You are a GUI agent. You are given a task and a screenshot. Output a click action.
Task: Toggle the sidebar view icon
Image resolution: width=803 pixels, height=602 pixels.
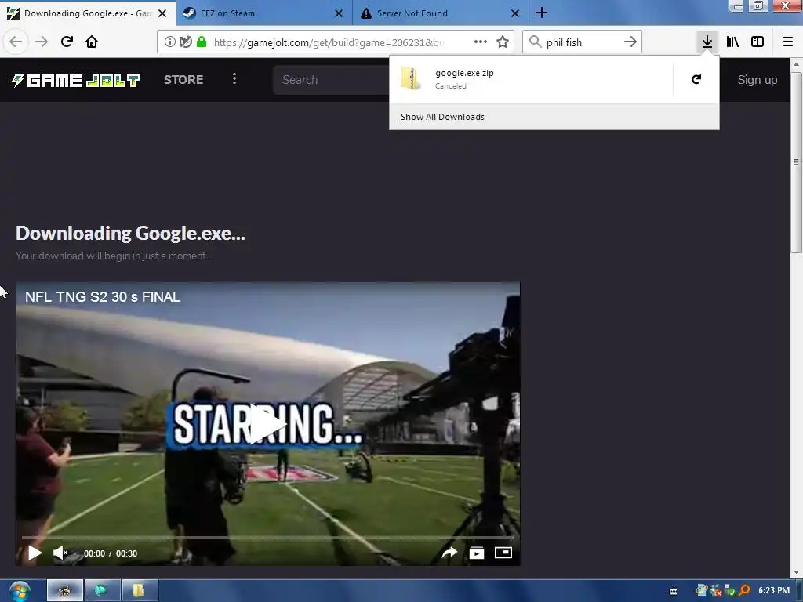pos(758,42)
